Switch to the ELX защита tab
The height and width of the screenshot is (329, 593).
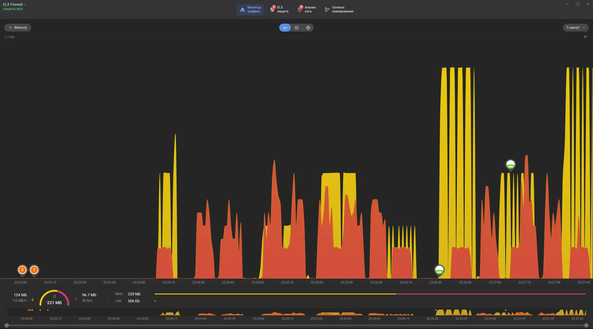click(x=279, y=9)
